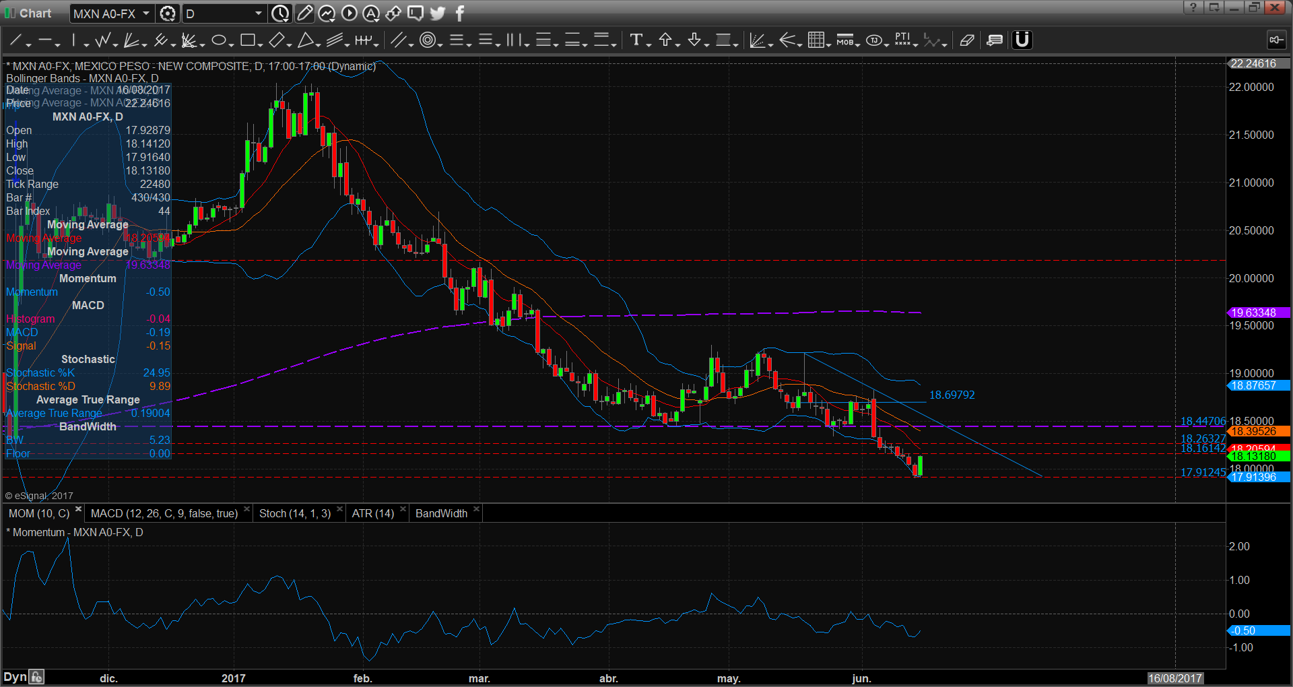This screenshot has height=687, width=1293.
Task: Toggle the Dyn lock icon
Action: [37, 678]
